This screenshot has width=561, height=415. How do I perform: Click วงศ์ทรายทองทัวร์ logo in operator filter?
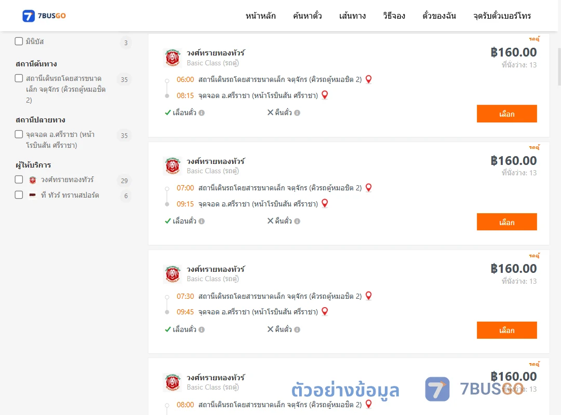(33, 180)
